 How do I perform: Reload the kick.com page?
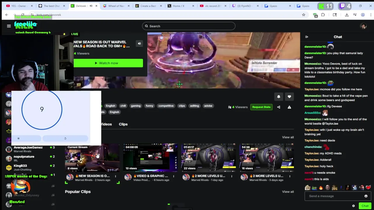click(22, 15)
